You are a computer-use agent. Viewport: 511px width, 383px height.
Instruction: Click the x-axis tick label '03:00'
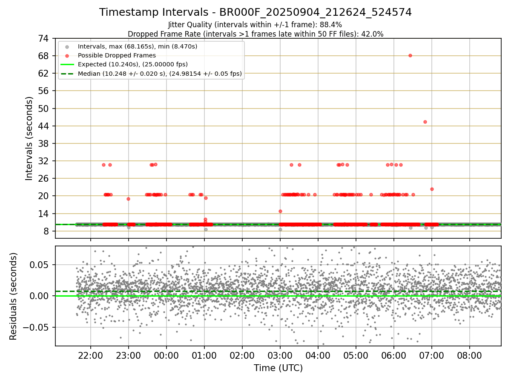point(280,355)
